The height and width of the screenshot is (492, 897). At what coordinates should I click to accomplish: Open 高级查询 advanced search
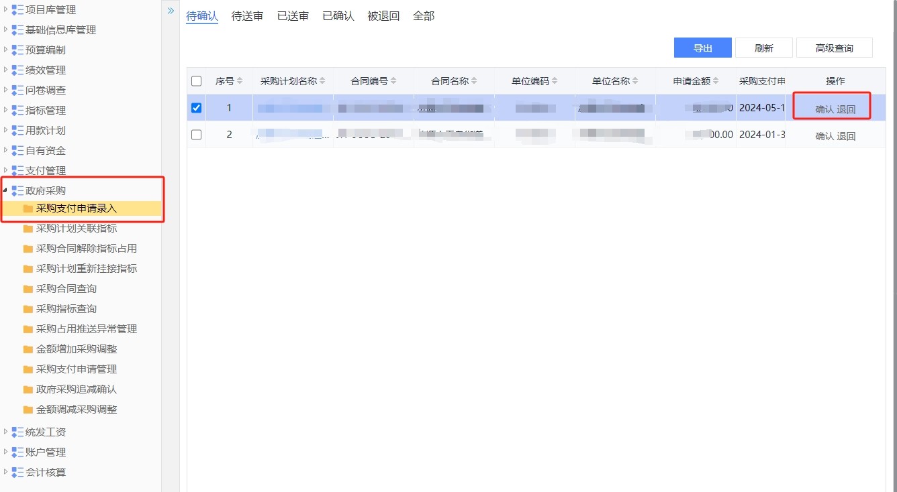pyautogui.click(x=835, y=48)
